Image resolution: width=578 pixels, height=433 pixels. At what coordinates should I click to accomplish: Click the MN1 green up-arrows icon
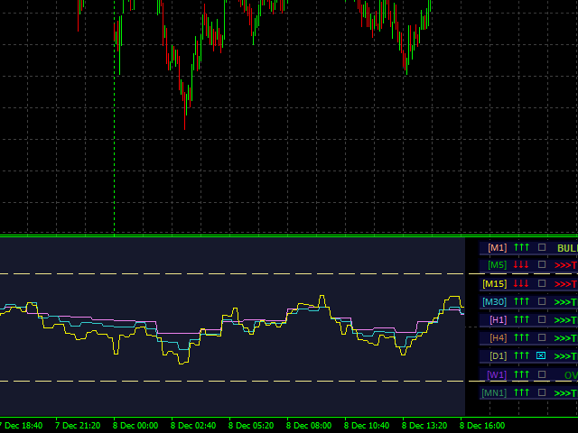[521, 392]
